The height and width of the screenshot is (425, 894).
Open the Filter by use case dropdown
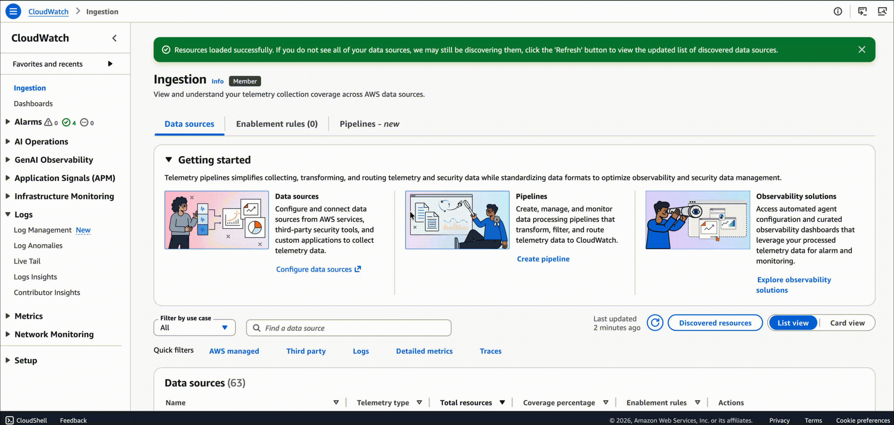click(x=194, y=327)
